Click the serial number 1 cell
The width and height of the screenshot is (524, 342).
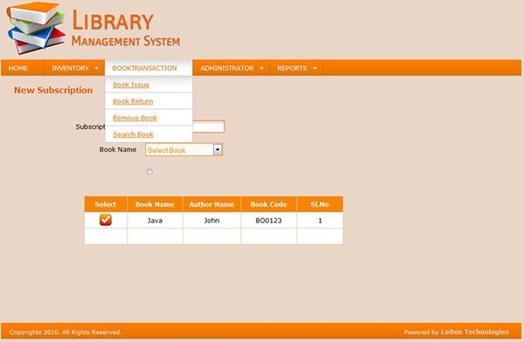[320, 221]
